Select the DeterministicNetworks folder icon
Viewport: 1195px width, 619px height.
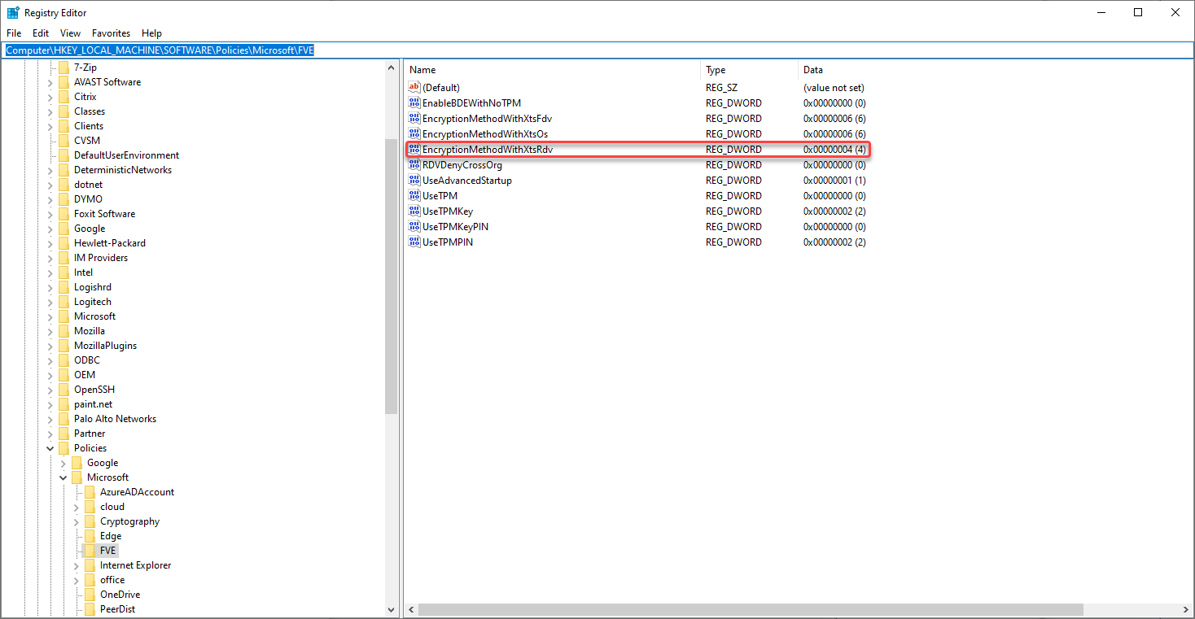pyautogui.click(x=63, y=170)
